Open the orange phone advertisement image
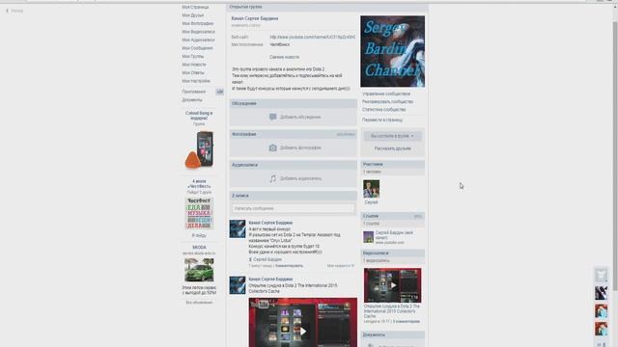Image resolution: width=618 pixels, height=347 pixels. click(199, 149)
